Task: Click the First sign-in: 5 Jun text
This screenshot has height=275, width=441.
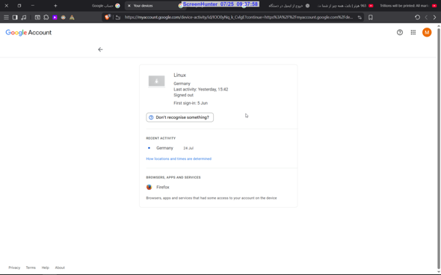Action: point(191,103)
